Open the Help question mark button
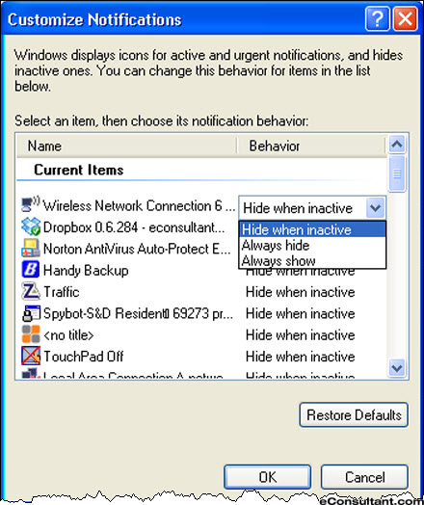Viewport: 424px width, 505px height. click(378, 19)
